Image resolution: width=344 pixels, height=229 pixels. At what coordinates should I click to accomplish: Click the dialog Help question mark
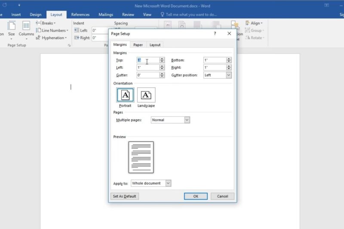point(215,34)
